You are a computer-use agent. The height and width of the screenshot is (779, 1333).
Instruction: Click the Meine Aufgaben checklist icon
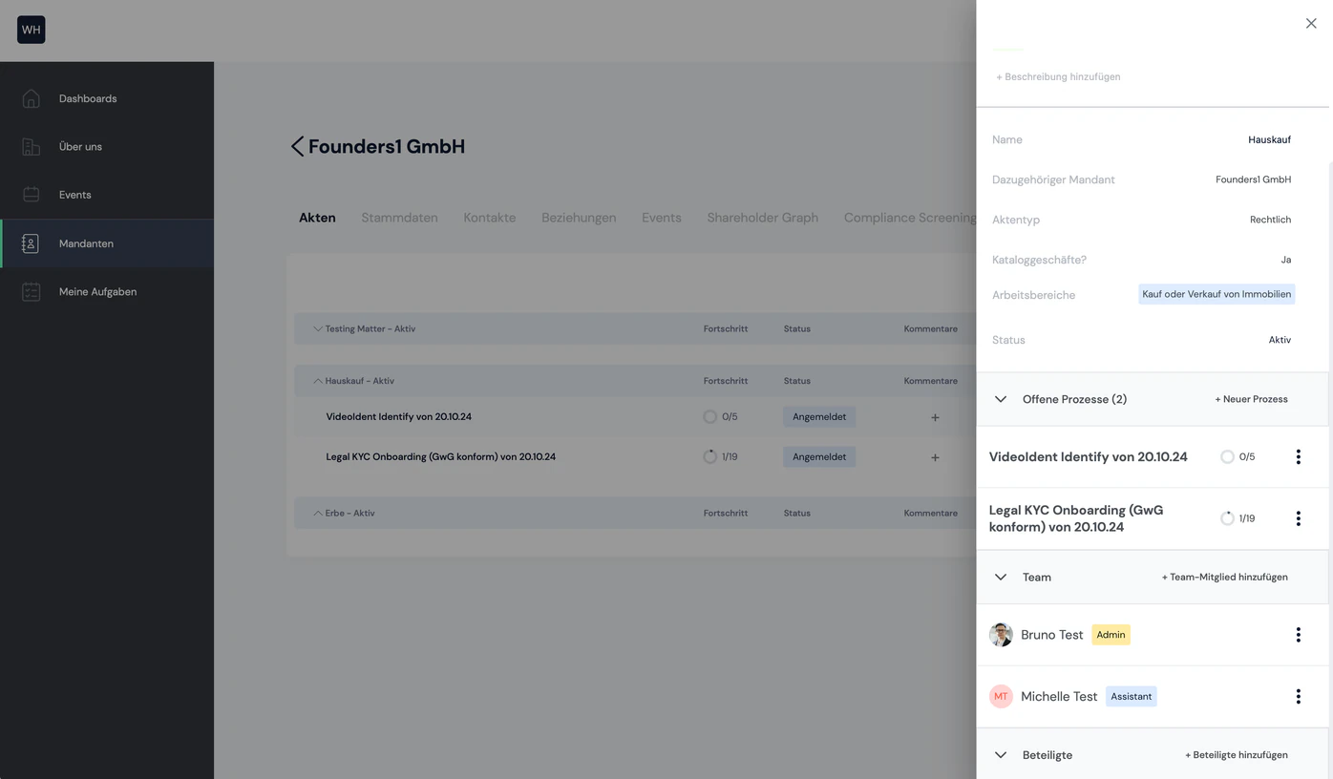pyautogui.click(x=31, y=291)
